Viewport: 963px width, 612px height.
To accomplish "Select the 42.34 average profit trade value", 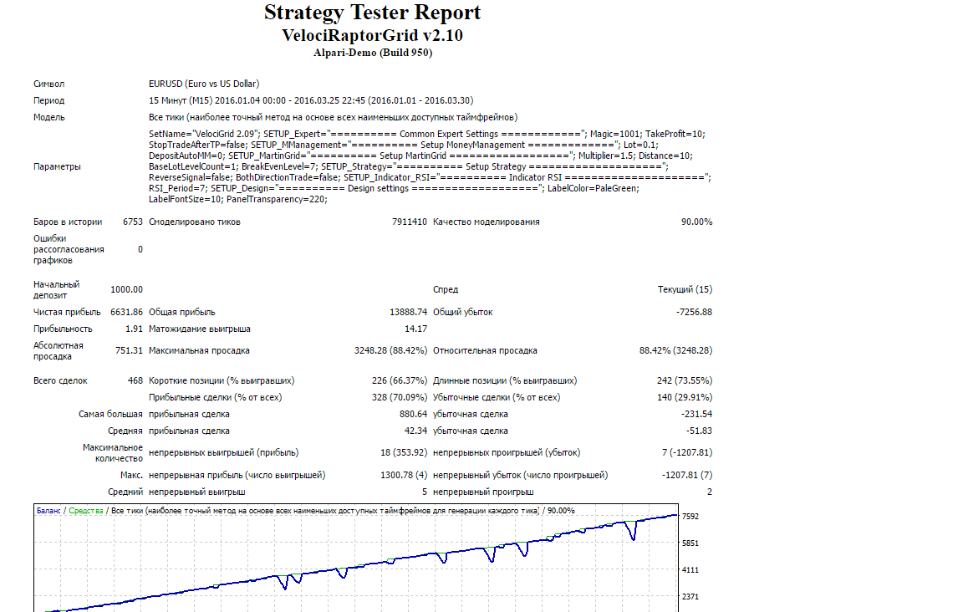I will coord(415,431).
